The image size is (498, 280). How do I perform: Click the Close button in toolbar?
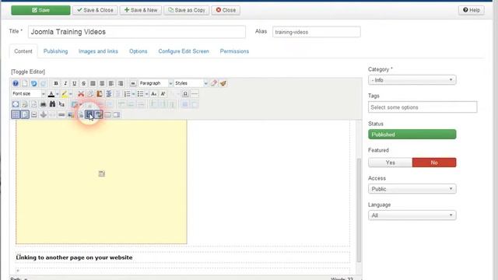pyautogui.click(x=226, y=10)
